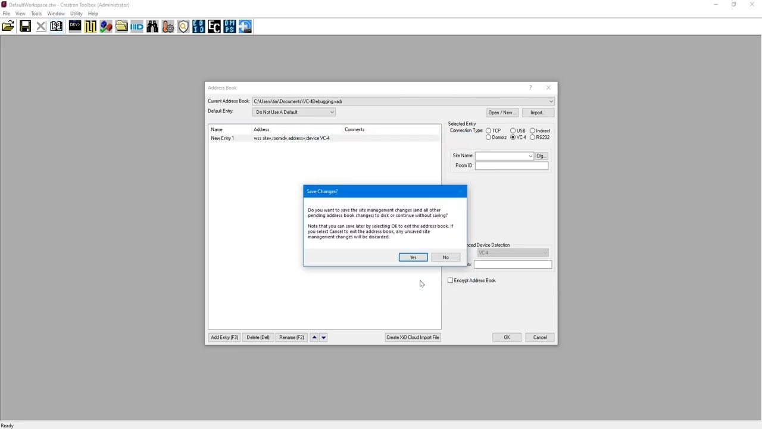Click the Cfg... button beside Site Name
This screenshot has width=762, height=429.
pyautogui.click(x=541, y=156)
